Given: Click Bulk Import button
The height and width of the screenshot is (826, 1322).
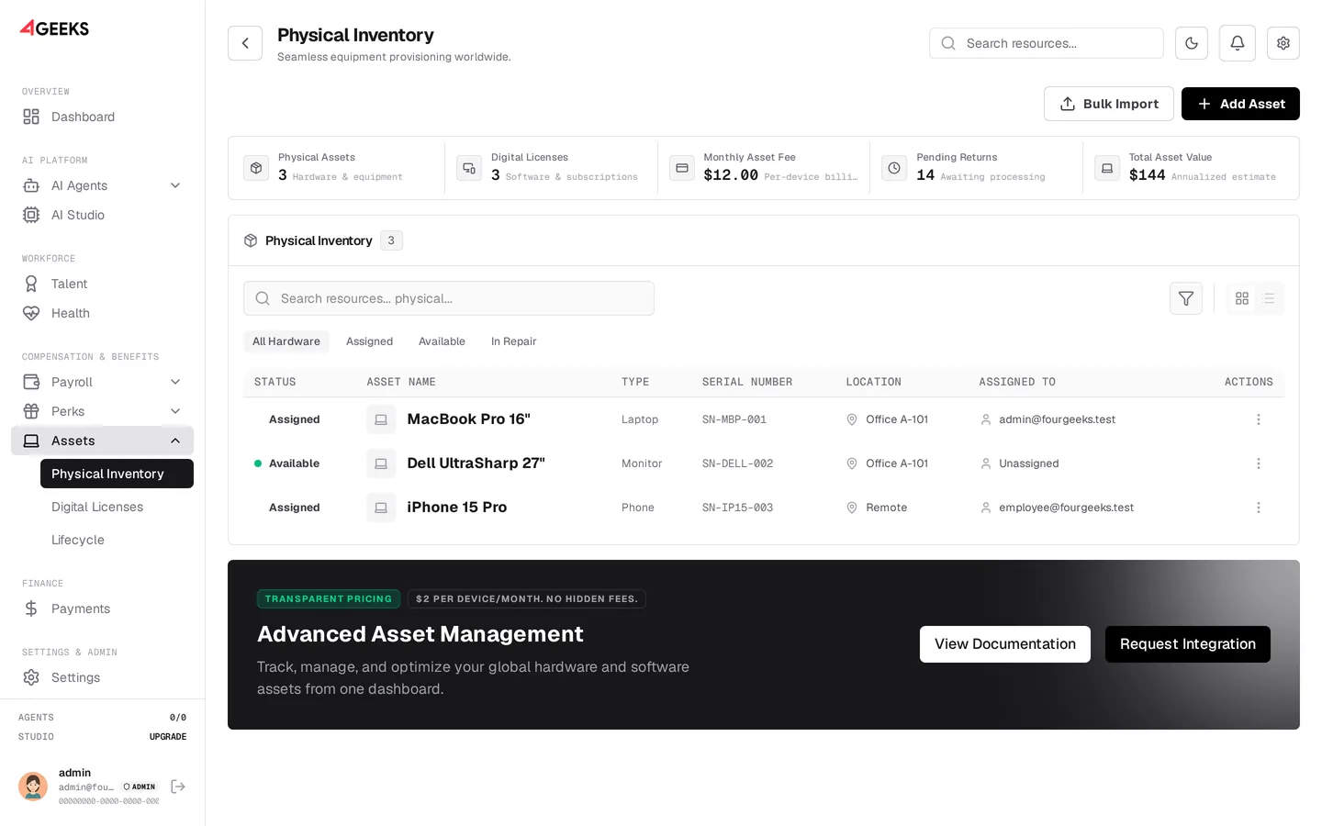Looking at the screenshot, I should click(1109, 104).
